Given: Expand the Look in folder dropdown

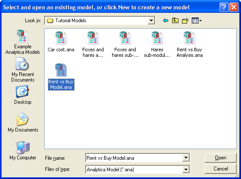Looking at the screenshot, I should [151, 21].
